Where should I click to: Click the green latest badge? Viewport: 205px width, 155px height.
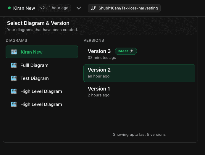[125, 51]
